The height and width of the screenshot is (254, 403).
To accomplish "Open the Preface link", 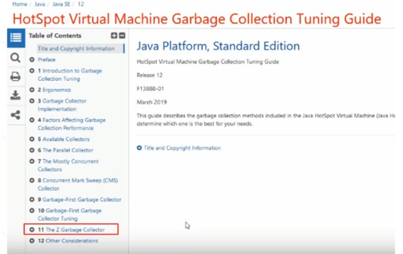I will pyautogui.click(x=47, y=60).
